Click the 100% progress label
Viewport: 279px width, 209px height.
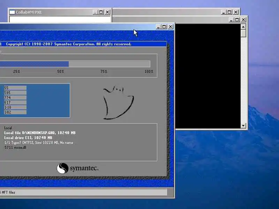coord(149,72)
